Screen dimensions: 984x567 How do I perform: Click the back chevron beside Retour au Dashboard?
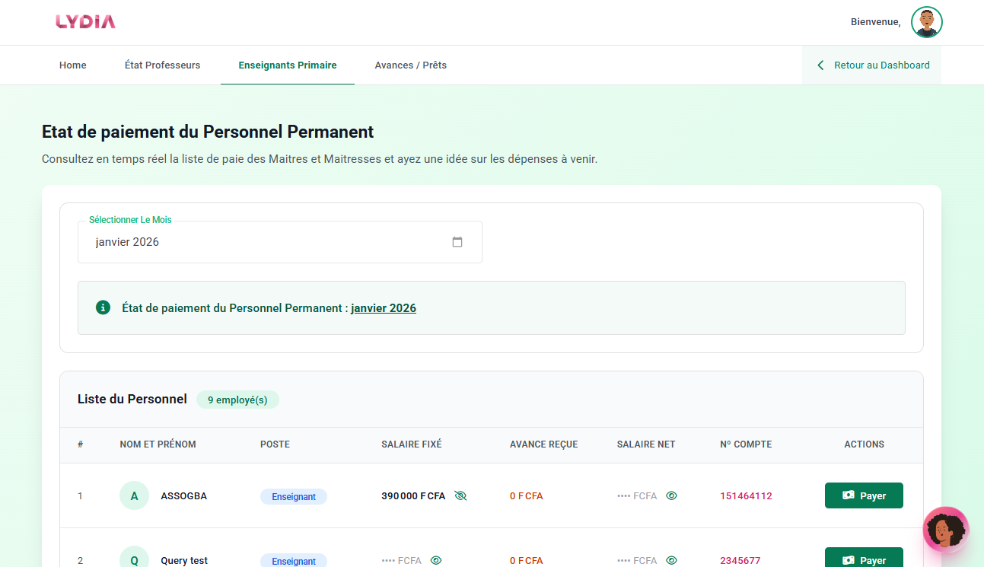[820, 65]
